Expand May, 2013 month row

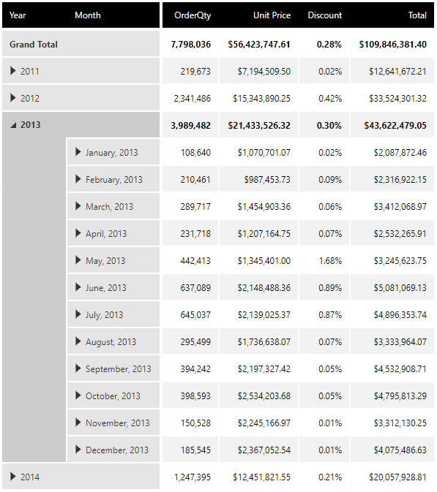(x=78, y=260)
